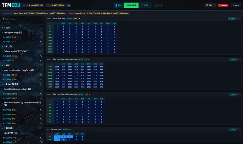The height and width of the screenshot is (144, 243).
Task: Click pencil icon for 0x56160 11×13 map
Action: pos(41,56)
